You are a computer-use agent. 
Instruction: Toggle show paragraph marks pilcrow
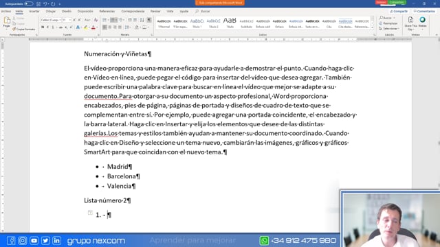(149, 20)
